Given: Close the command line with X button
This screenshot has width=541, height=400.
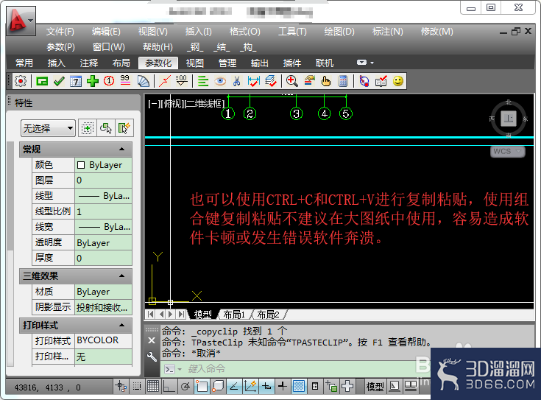Looking at the screenshot, I should click(152, 340).
